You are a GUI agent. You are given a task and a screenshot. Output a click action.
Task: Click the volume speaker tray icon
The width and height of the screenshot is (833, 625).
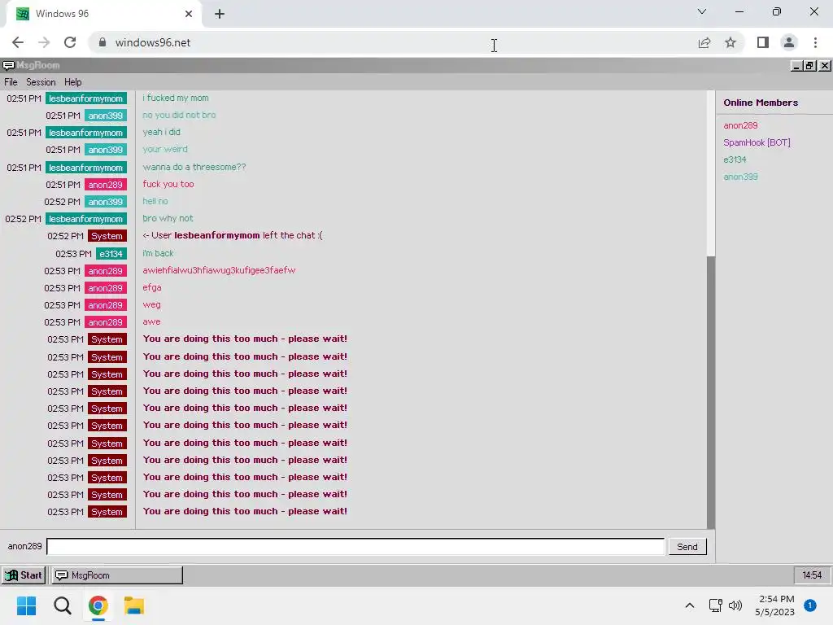735,605
